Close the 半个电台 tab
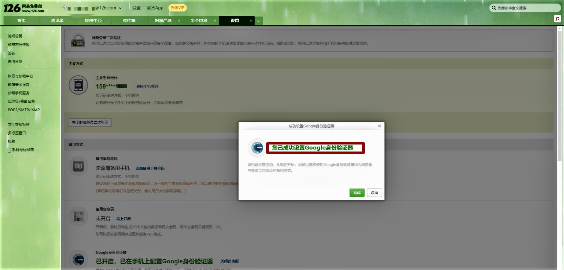This screenshot has height=270, width=564. (215, 21)
